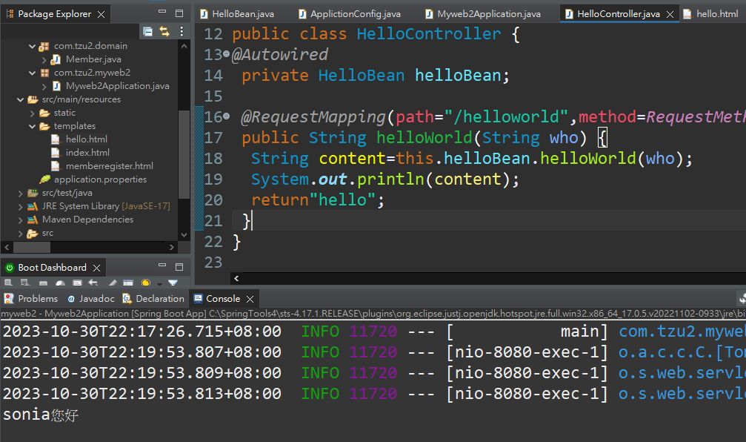746x442 pixels.
Task: Click the yellow circle icon in Boot Dashboard
Action: [146, 283]
